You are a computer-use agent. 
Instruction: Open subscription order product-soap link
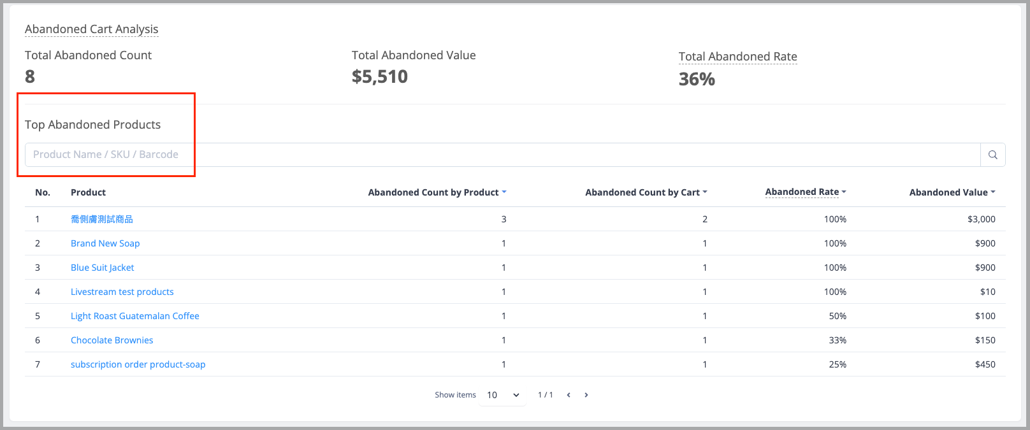coord(138,364)
